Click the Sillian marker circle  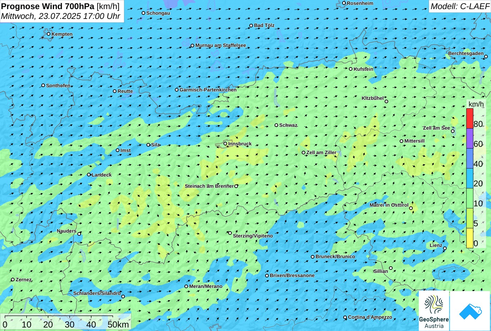390,268
